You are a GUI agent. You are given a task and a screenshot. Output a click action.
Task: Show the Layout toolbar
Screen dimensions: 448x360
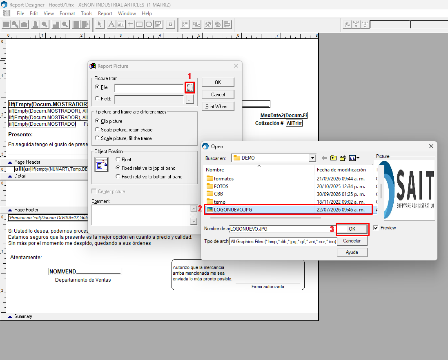tap(227, 24)
